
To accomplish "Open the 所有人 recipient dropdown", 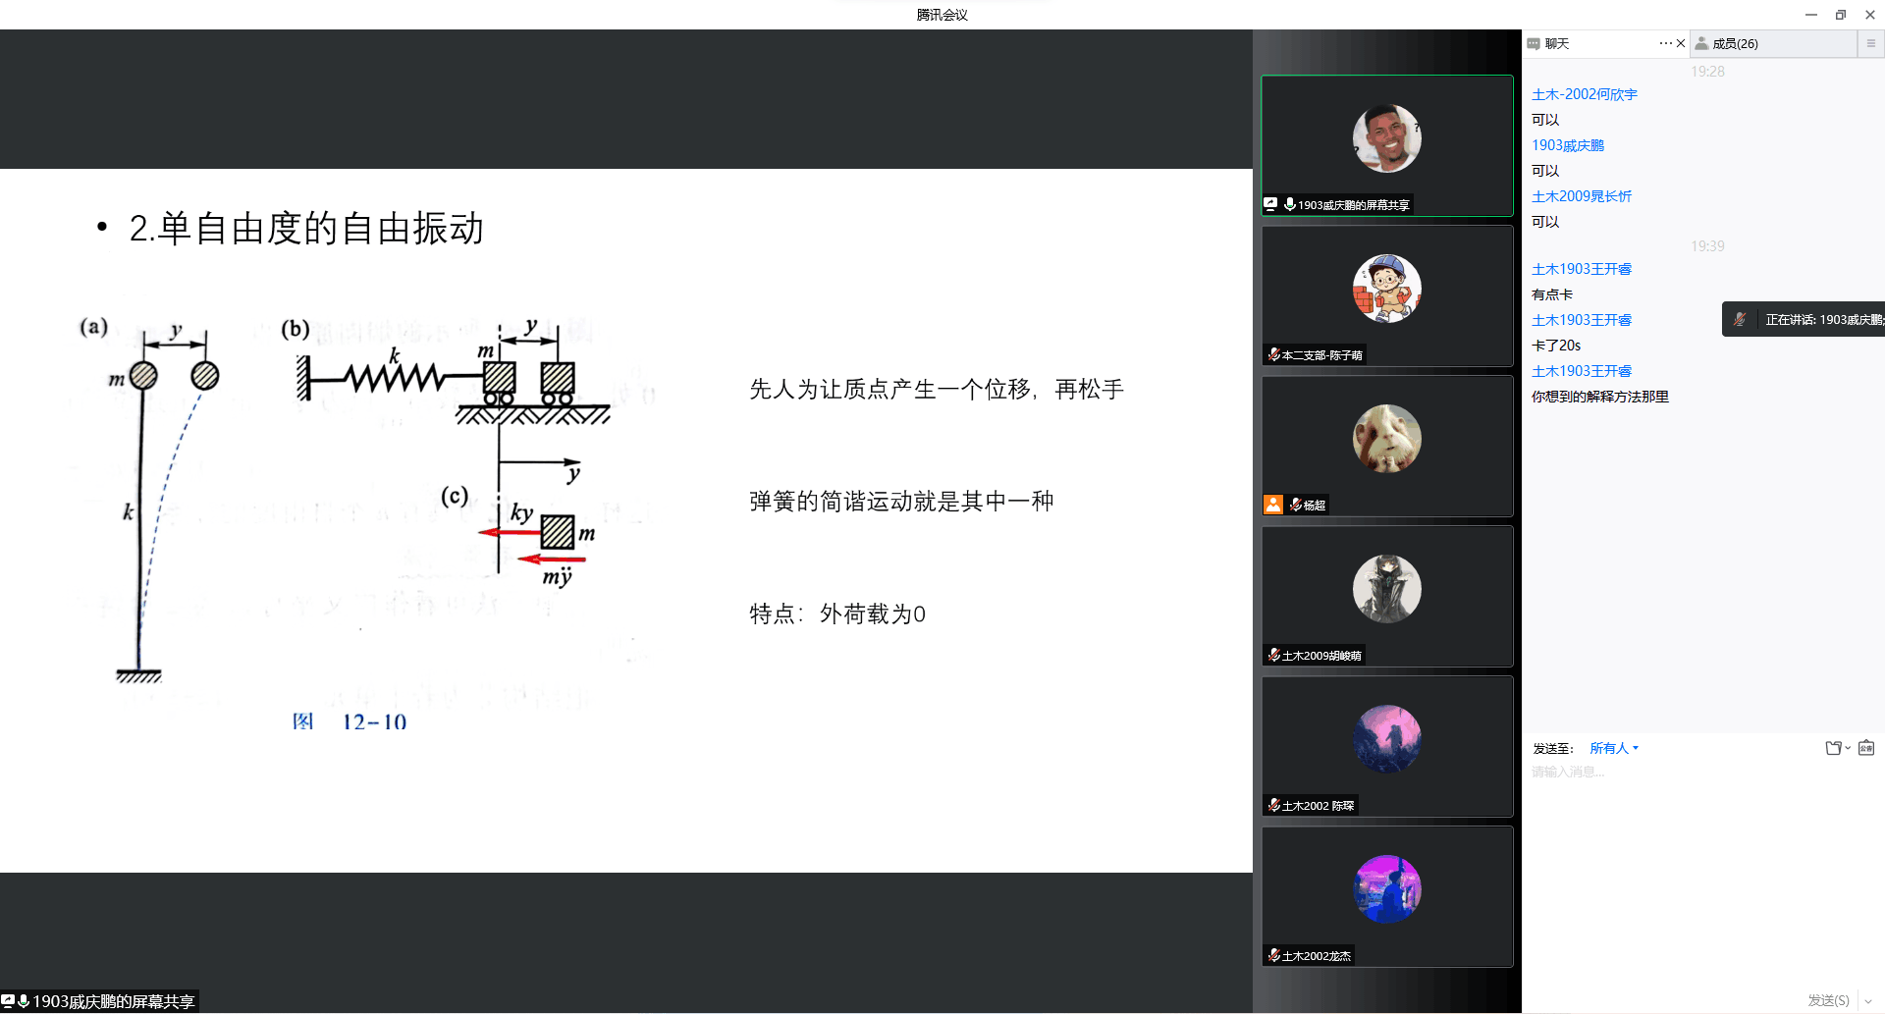I will tap(1614, 748).
